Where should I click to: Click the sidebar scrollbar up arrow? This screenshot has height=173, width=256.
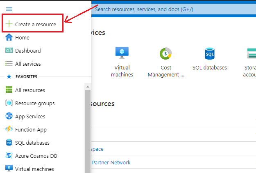click(88, 87)
